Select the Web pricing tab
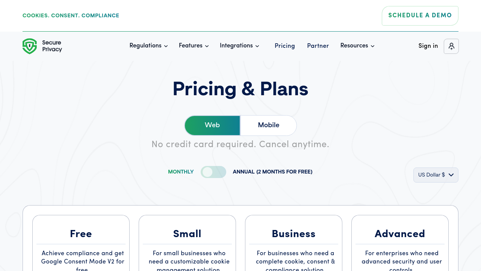Screen dimensions: 481x271 [212, 125]
